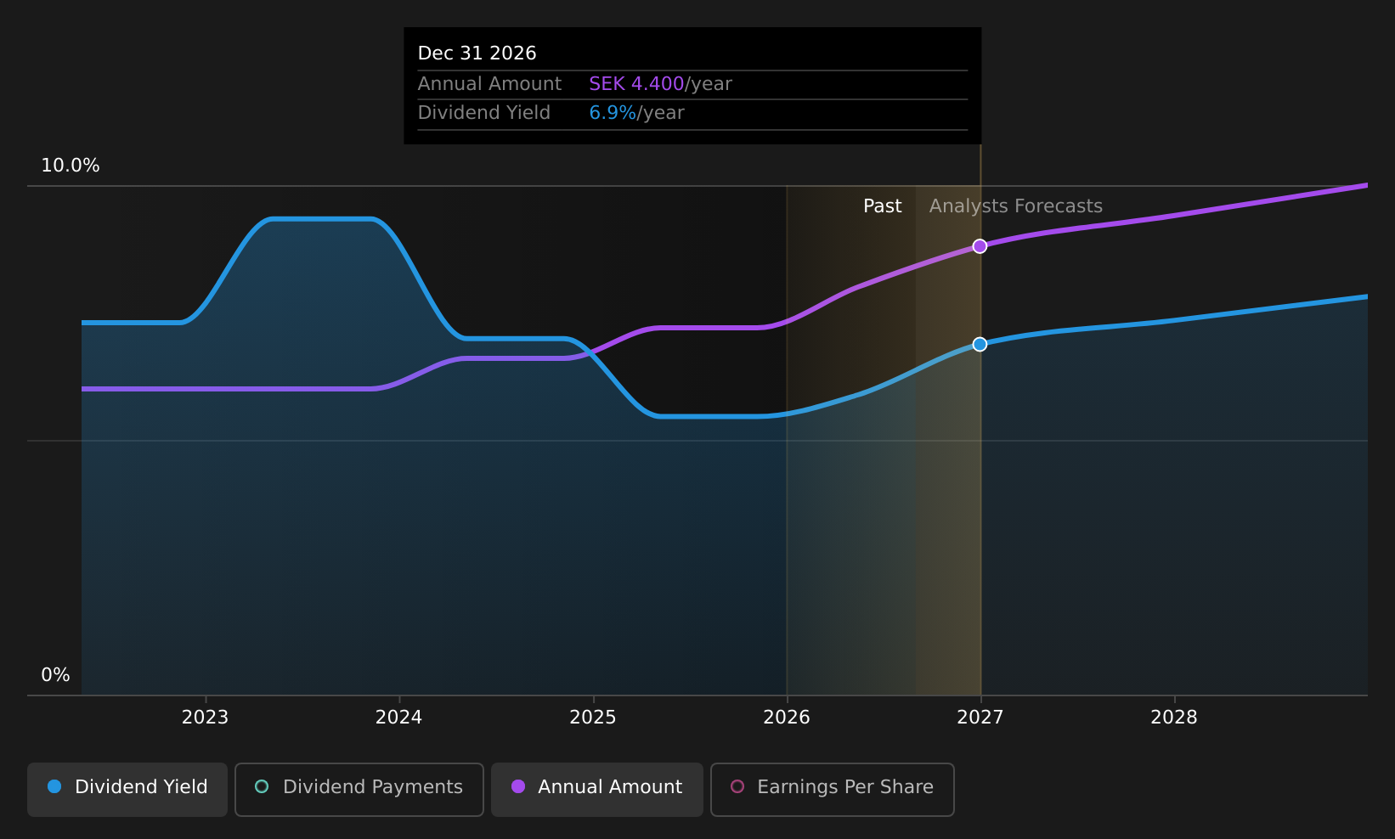Click the 2026 x-axis label
The image size is (1395, 839).
click(x=787, y=718)
